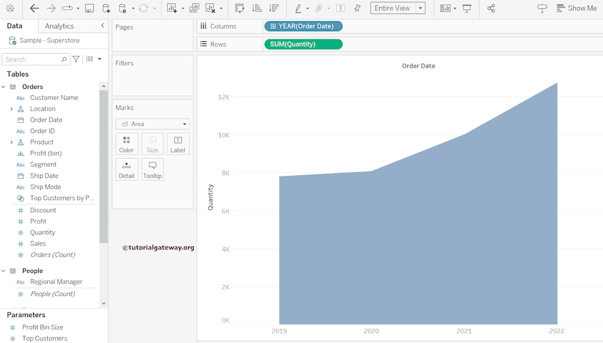The width and height of the screenshot is (603, 343).
Task: Open the New worksheet dropdown arrow
Action: 183,8
